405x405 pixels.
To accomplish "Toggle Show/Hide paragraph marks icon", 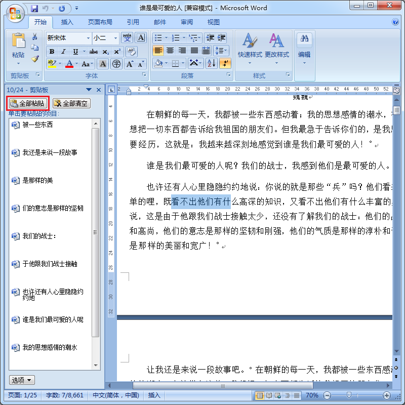I will tap(225, 63).
